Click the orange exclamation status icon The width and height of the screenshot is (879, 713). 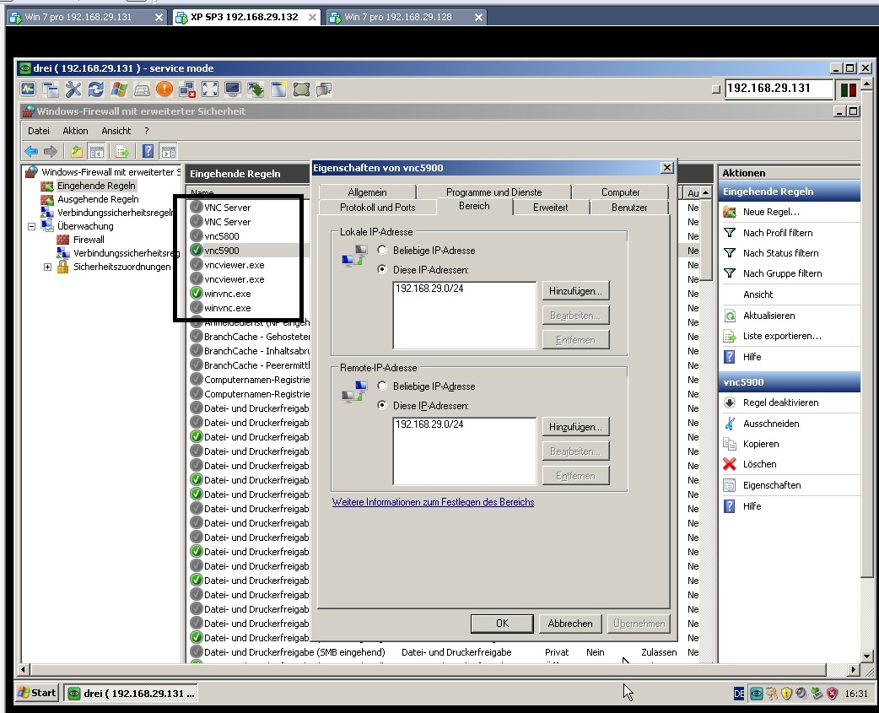[164, 89]
